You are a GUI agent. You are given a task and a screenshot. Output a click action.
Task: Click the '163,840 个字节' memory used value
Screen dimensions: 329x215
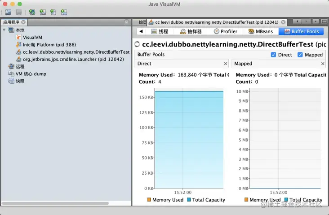tap(195, 75)
